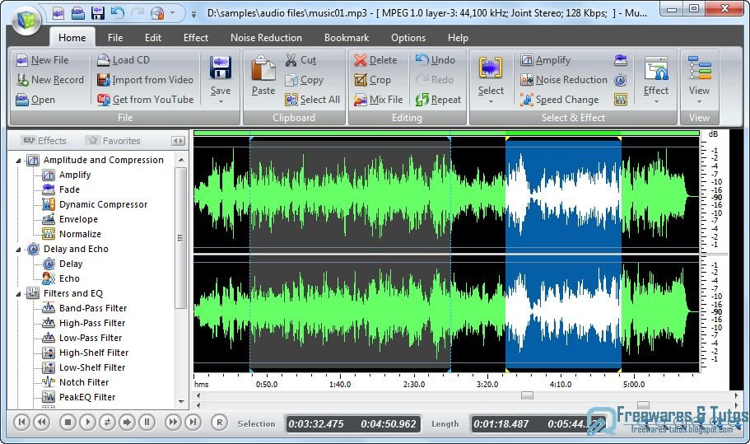Switch to the Edit ribbon tab

point(153,38)
